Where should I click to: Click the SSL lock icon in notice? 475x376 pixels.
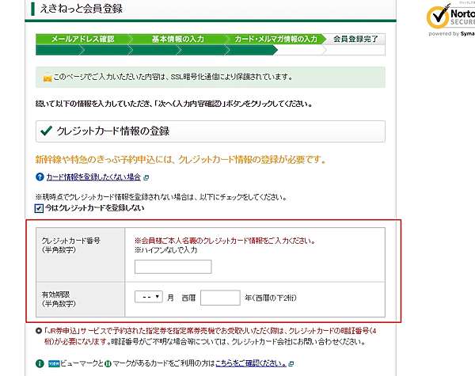point(47,79)
